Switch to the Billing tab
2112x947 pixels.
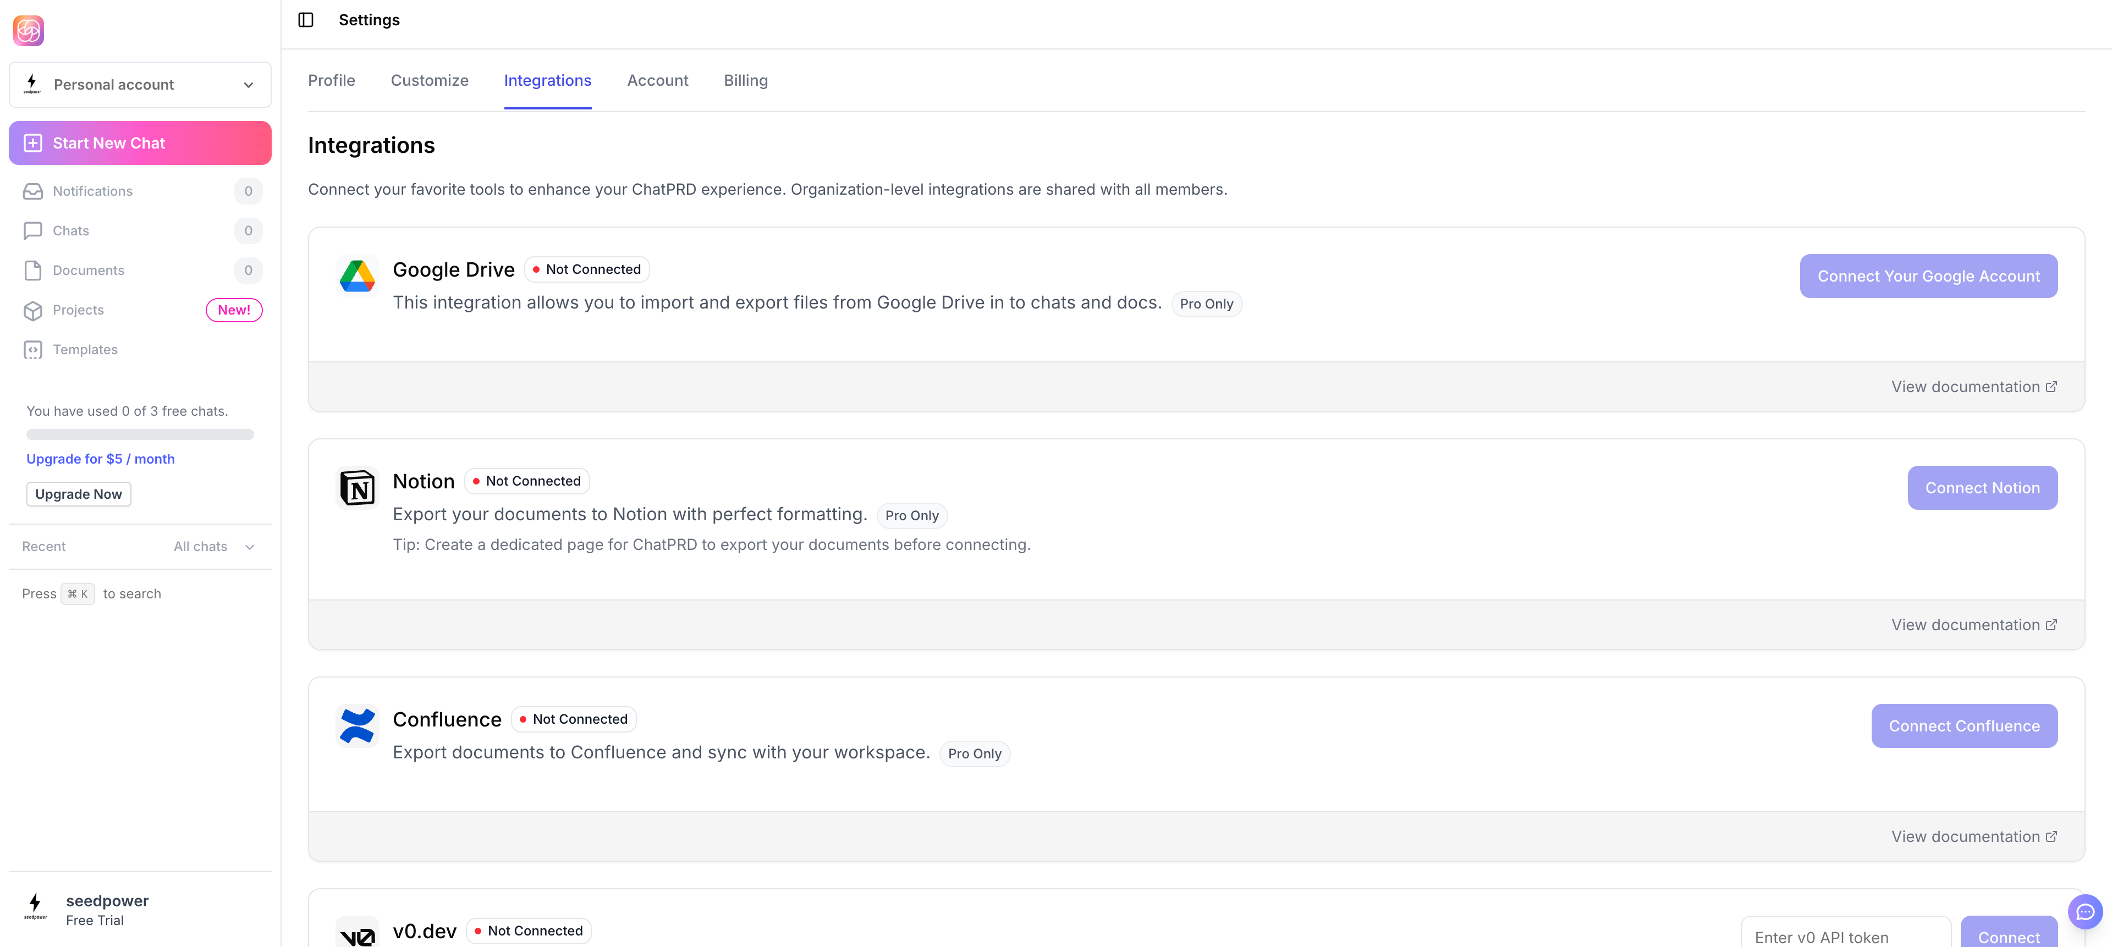pos(745,80)
